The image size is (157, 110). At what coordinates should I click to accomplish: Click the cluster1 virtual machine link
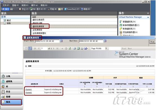point(28,90)
